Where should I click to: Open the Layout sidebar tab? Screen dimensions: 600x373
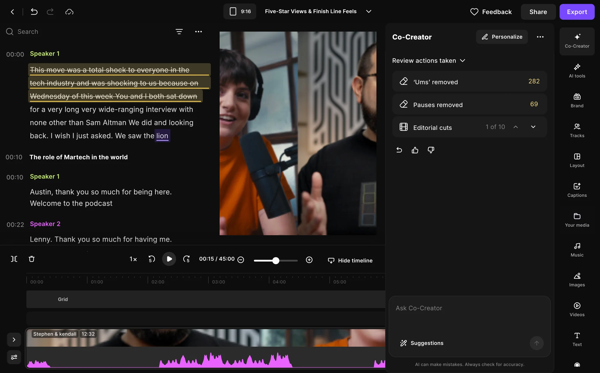pyautogui.click(x=577, y=161)
